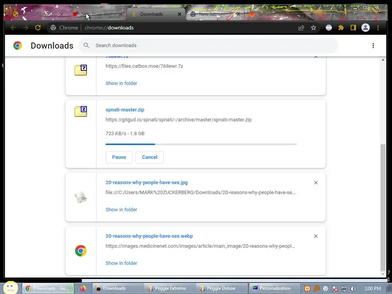Cancel the spnati-master.zip download
Viewport: 392px width, 294px height.
pos(150,157)
